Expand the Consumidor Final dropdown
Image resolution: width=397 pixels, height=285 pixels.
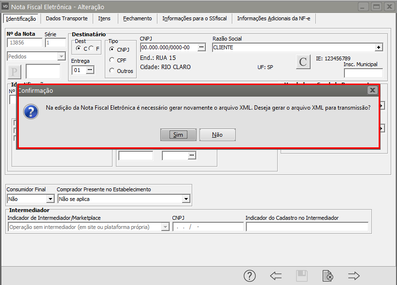pyautogui.click(x=50, y=199)
